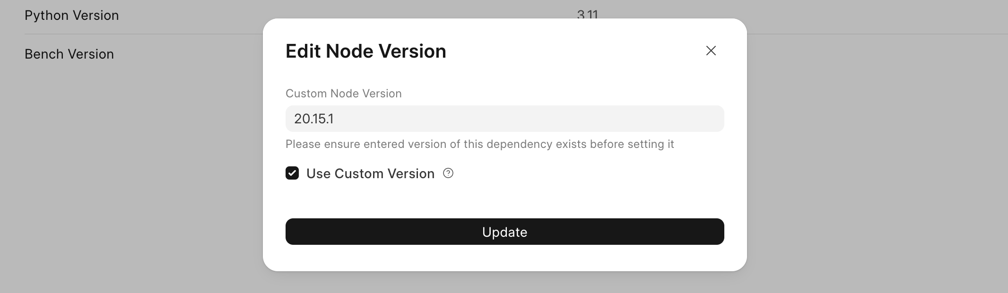Click the dependency warning helper text
The width and height of the screenshot is (1008, 293).
[x=479, y=144]
